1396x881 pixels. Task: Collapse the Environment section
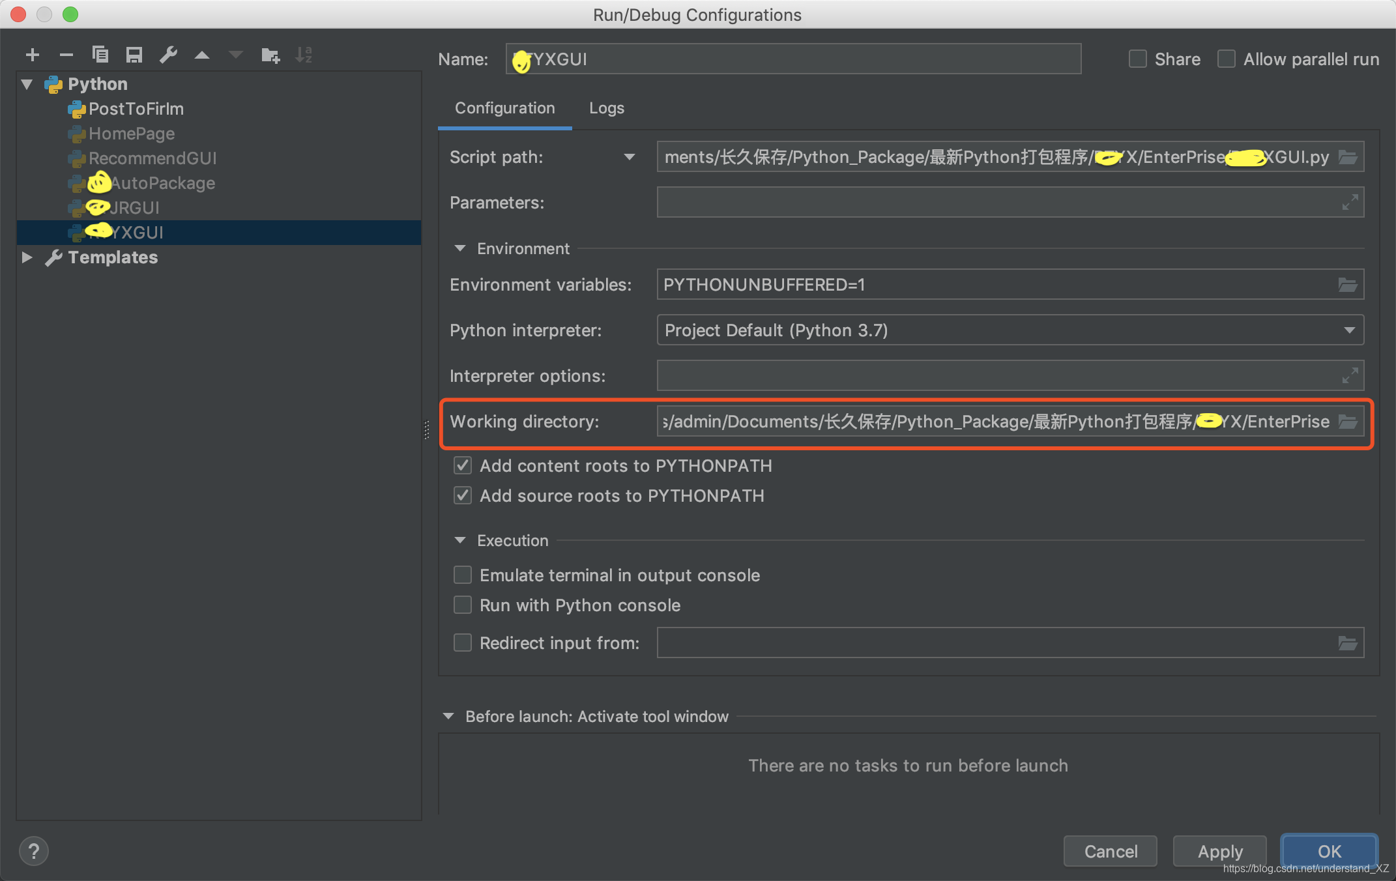(460, 248)
